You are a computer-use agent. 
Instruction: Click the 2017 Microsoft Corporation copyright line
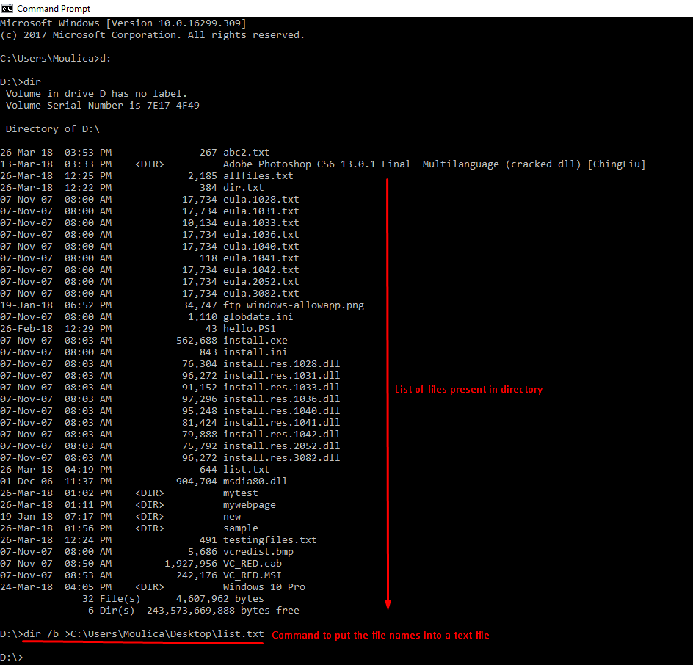point(153,35)
